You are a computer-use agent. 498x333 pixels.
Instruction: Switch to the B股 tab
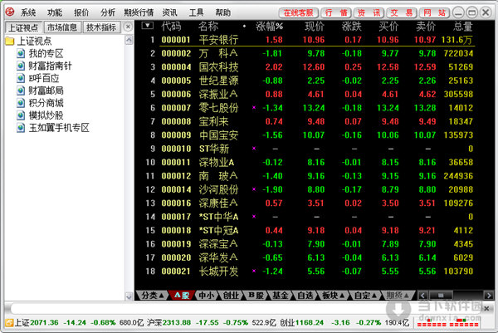click(256, 296)
